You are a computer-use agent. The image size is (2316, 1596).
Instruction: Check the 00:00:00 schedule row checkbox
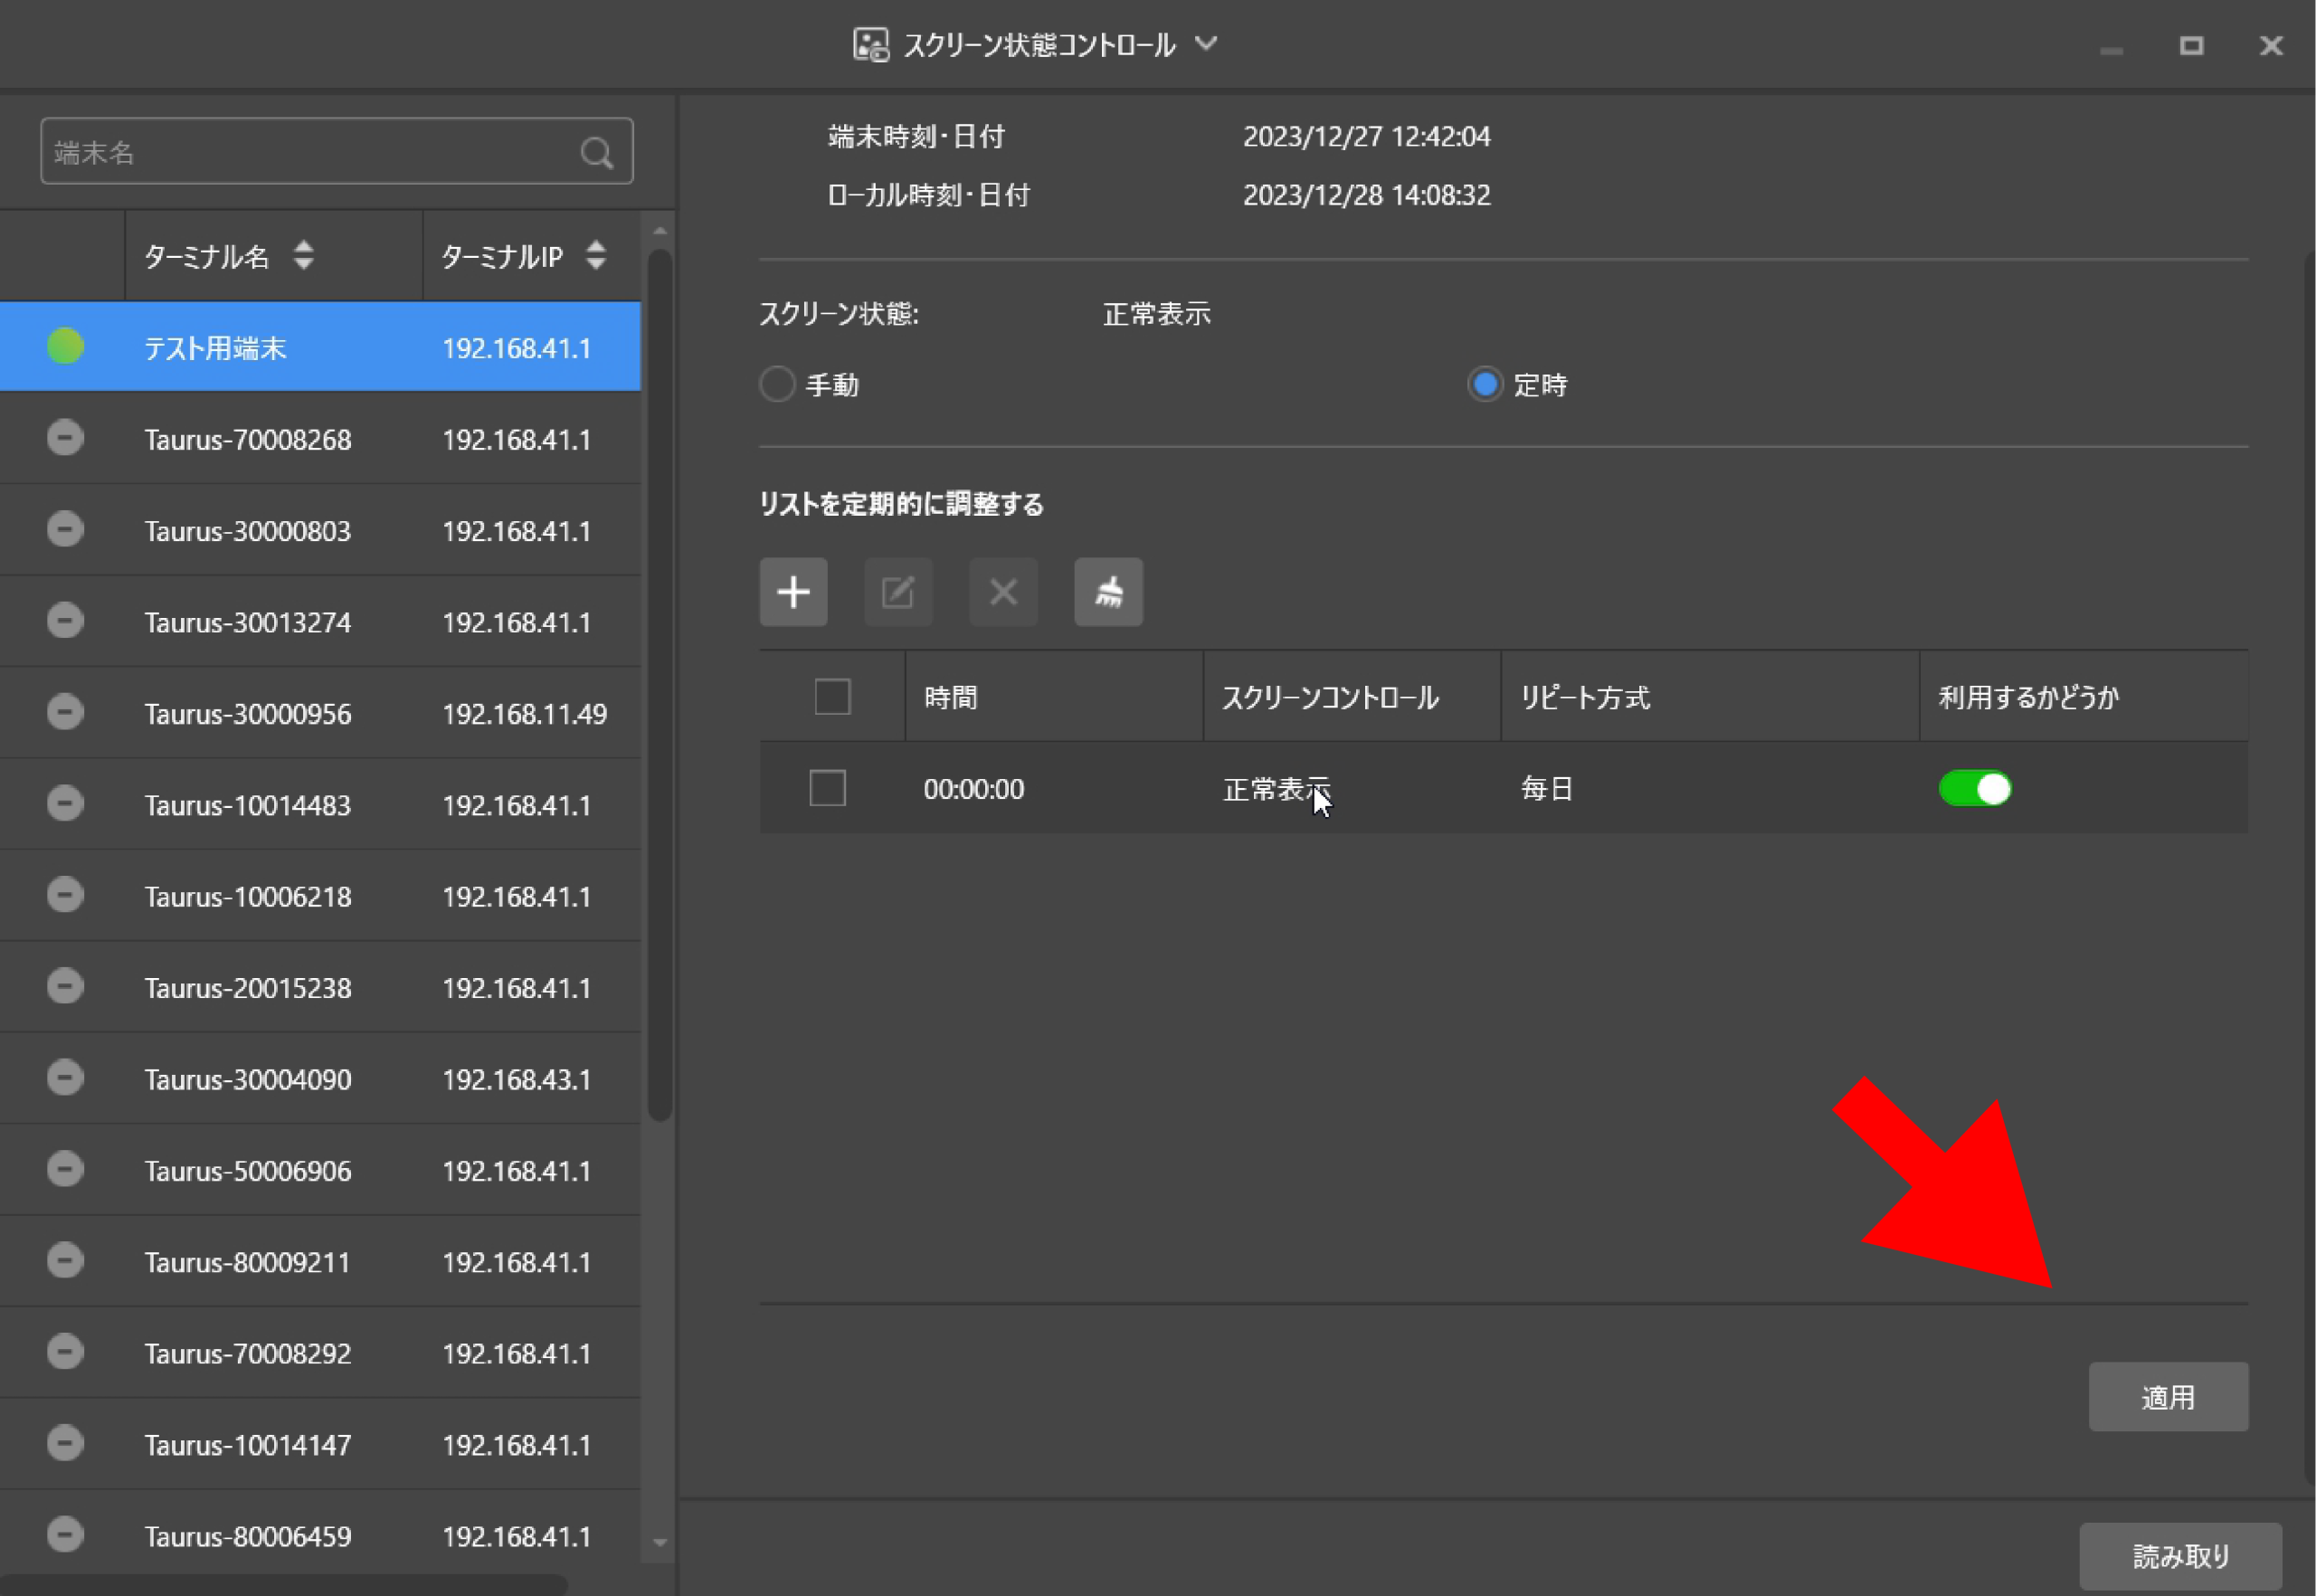tap(827, 788)
